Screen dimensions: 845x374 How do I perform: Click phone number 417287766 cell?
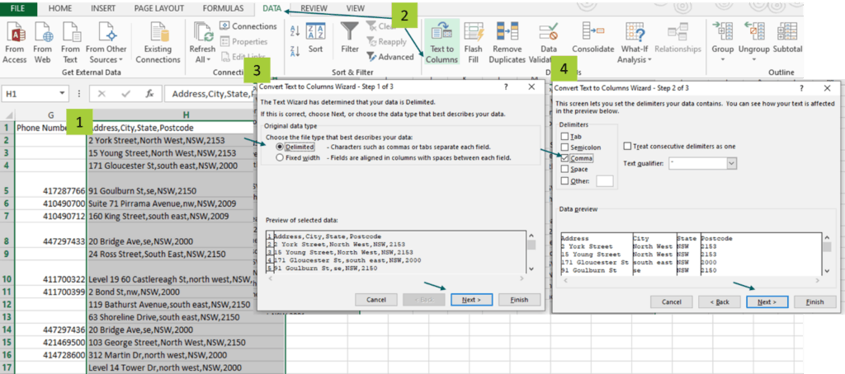(x=51, y=184)
